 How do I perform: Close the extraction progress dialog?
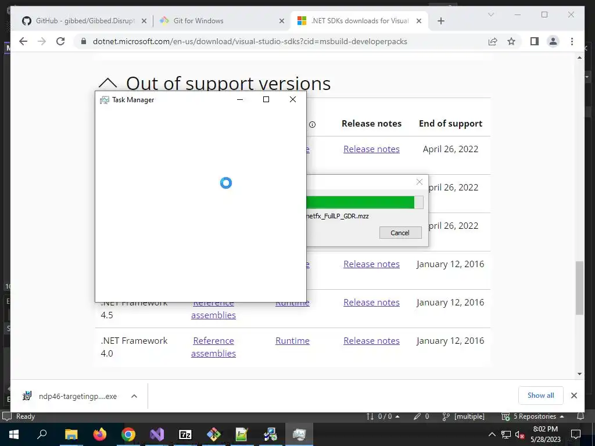coord(420,182)
